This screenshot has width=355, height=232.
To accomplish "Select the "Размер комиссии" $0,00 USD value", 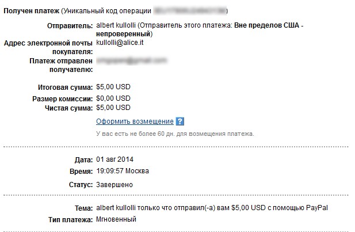I will (113, 98).
